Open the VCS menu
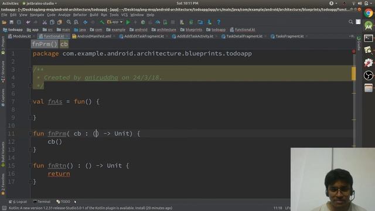The width and height of the screenshot is (375, 211). (124, 15)
